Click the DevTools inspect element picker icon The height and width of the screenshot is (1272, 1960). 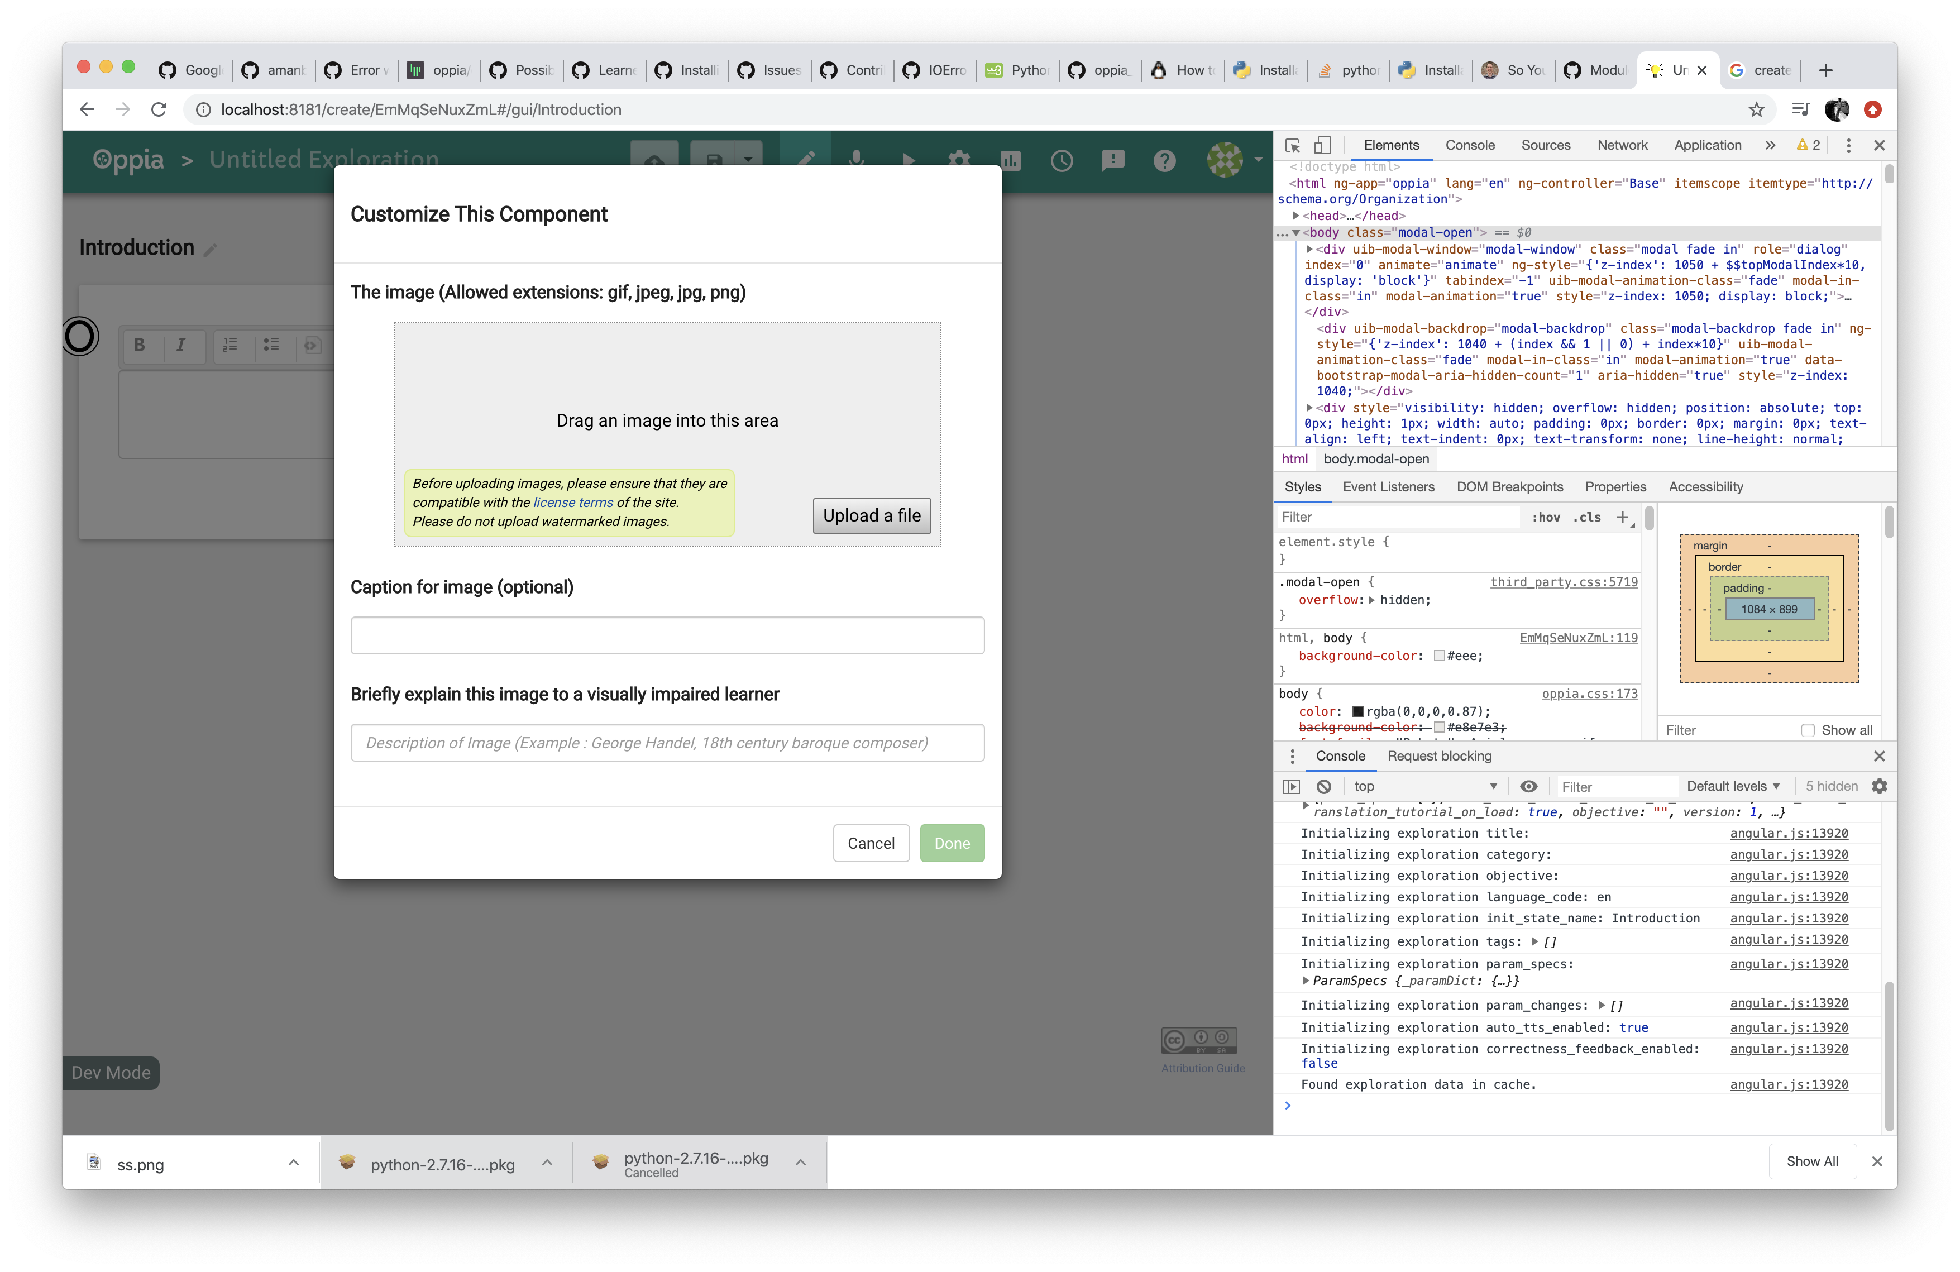tap(1292, 145)
